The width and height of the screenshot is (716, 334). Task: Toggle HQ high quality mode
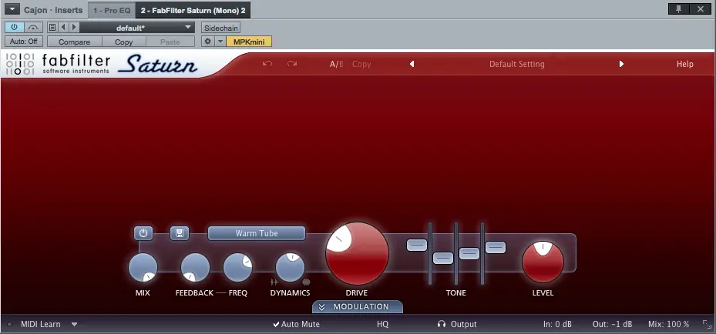pyautogui.click(x=382, y=325)
